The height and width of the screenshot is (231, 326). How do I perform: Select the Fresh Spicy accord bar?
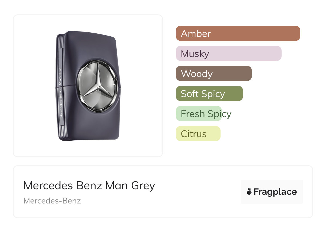[199, 114]
